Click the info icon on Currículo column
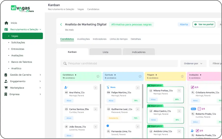 [x=140, y=76]
